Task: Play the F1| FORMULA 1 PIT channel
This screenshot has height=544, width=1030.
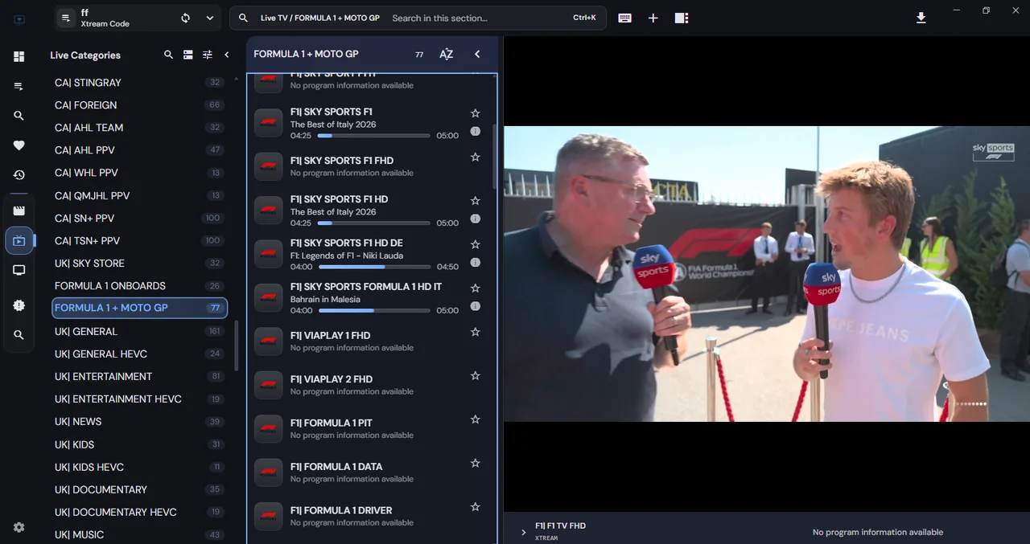Action: pyautogui.click(x=370, y=429)
